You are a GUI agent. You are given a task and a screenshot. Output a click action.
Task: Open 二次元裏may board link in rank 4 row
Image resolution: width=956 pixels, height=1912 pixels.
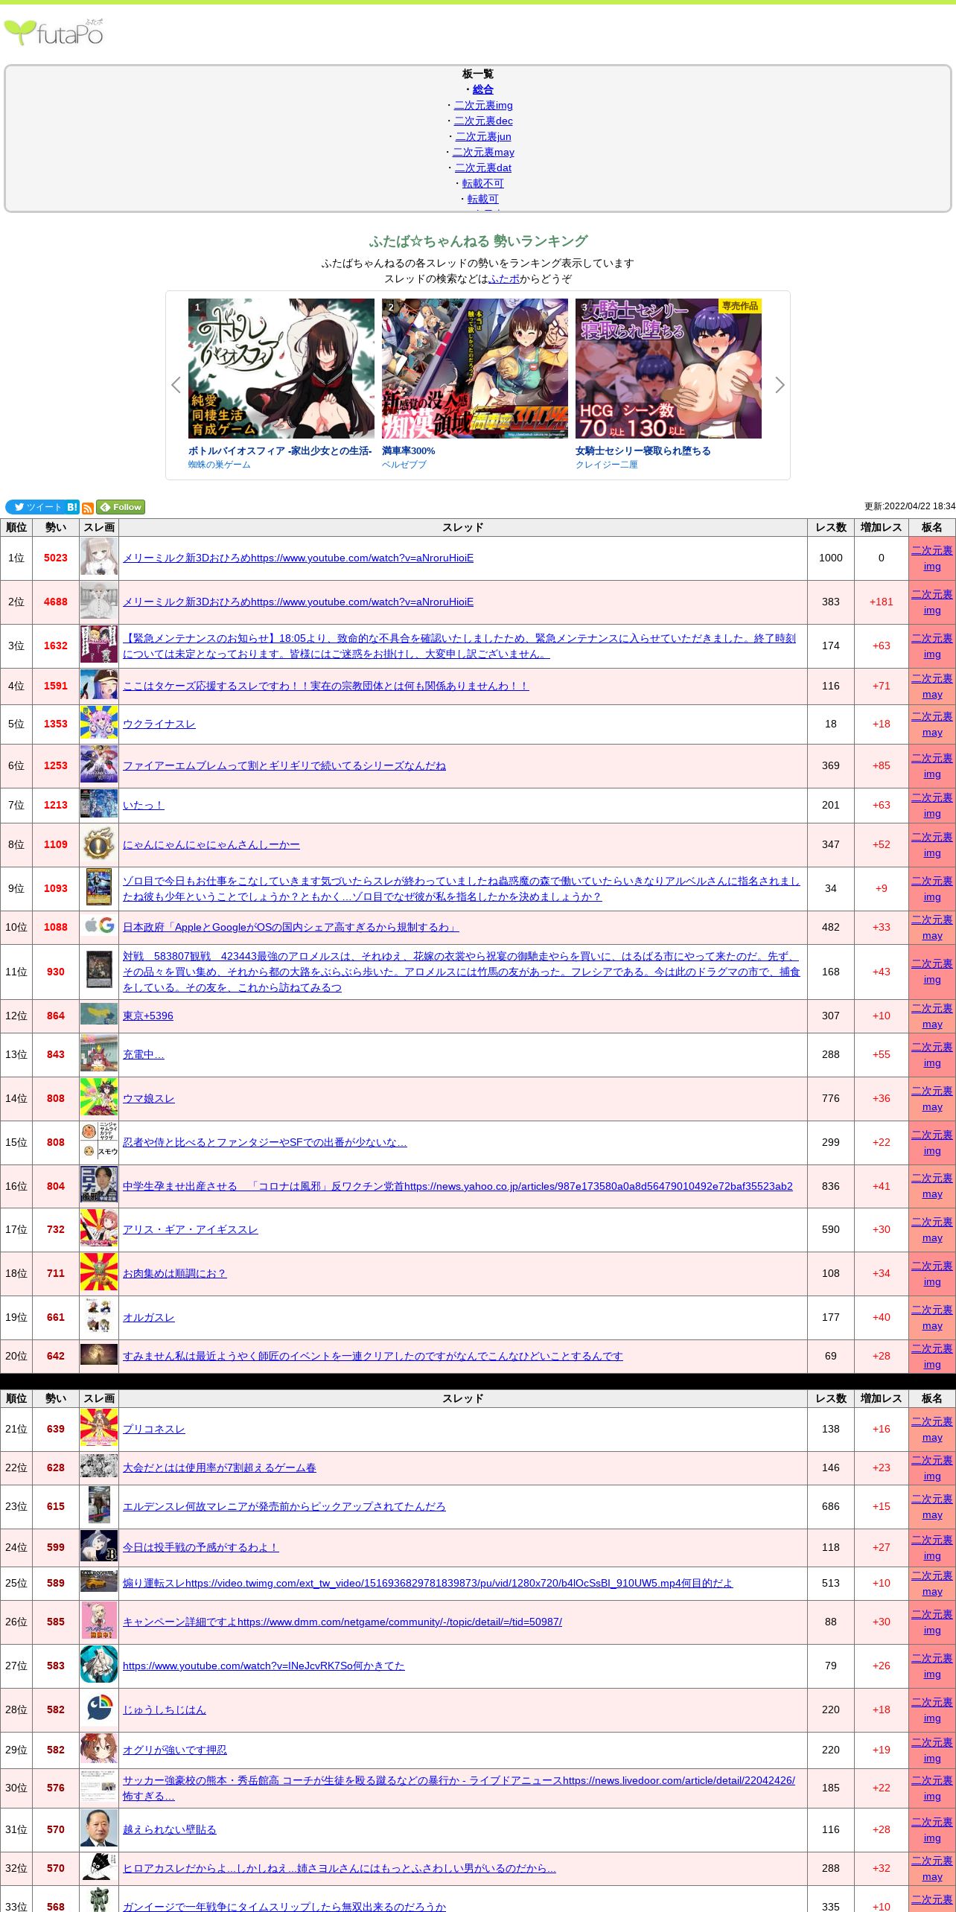pyautogui.click(x=932, y=686)
